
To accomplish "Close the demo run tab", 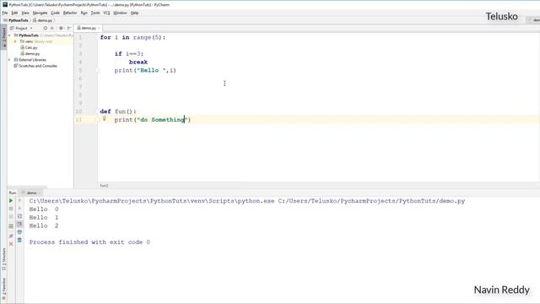I will click(x=40, y=193).
